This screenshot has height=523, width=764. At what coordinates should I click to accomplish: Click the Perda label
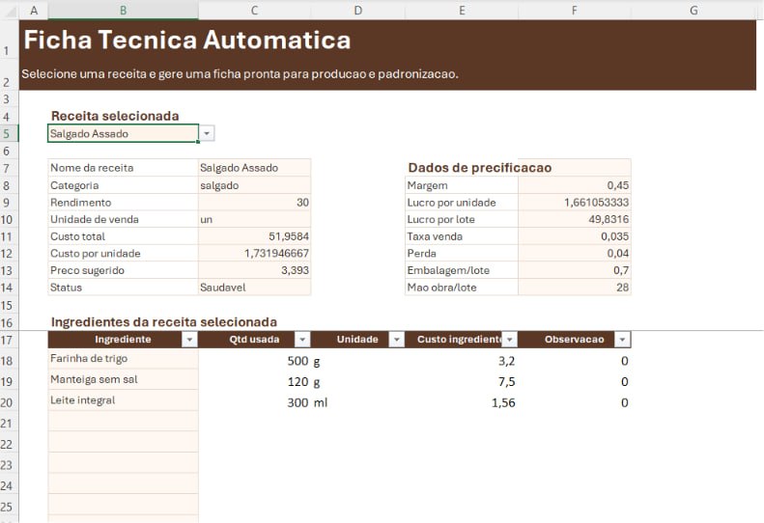[462, 253]
